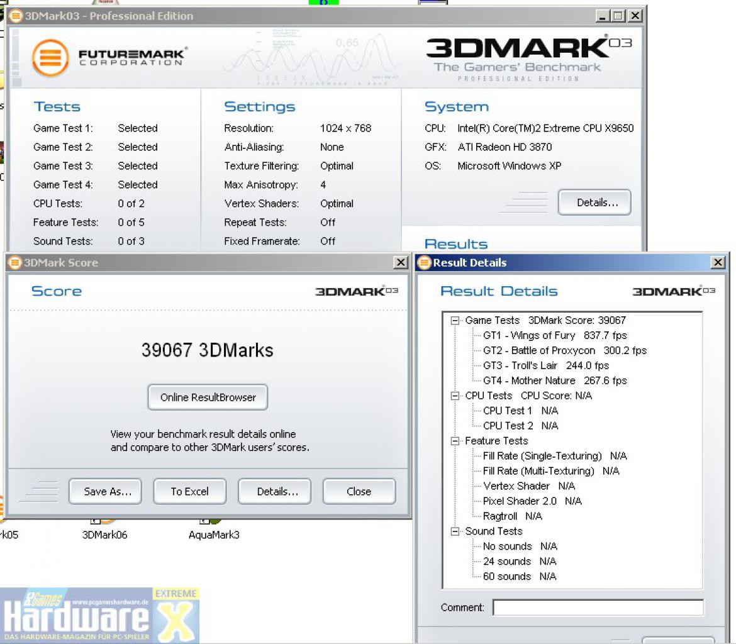Select the CPU Test 1 row
736x644 pixels.
(521, 411)
